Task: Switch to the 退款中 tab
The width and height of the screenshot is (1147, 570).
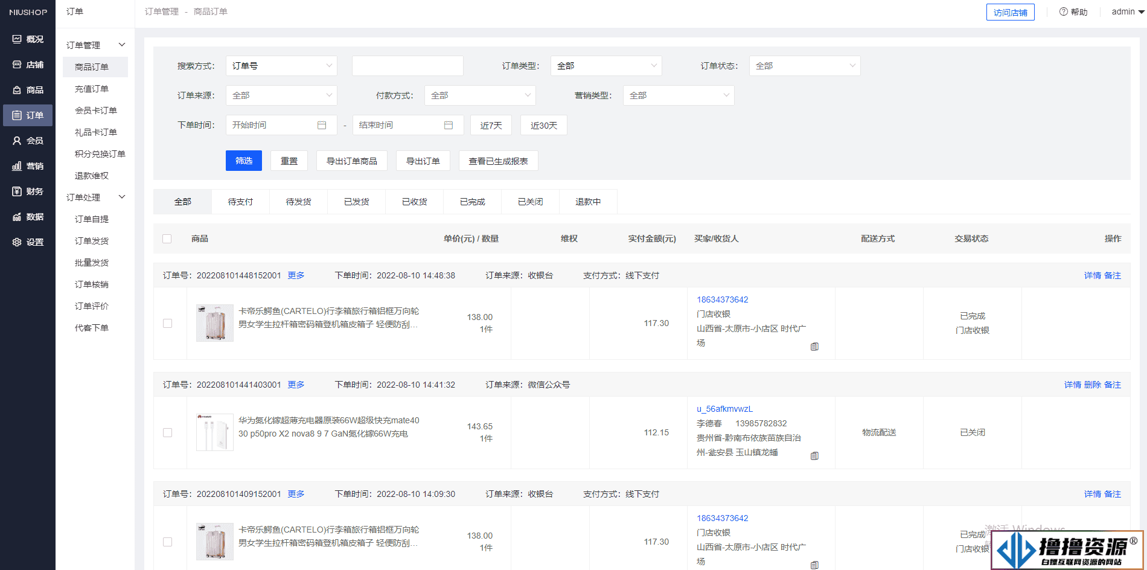Action: 588,202
